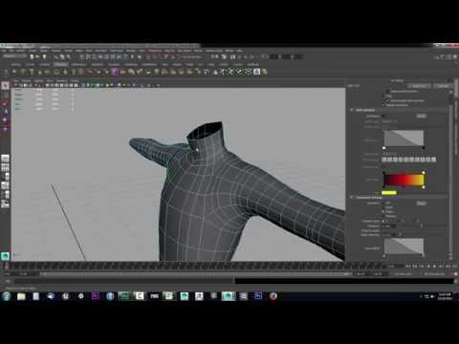
Task: Select the Scale tool in the toolbox
Action: (6, 129)
